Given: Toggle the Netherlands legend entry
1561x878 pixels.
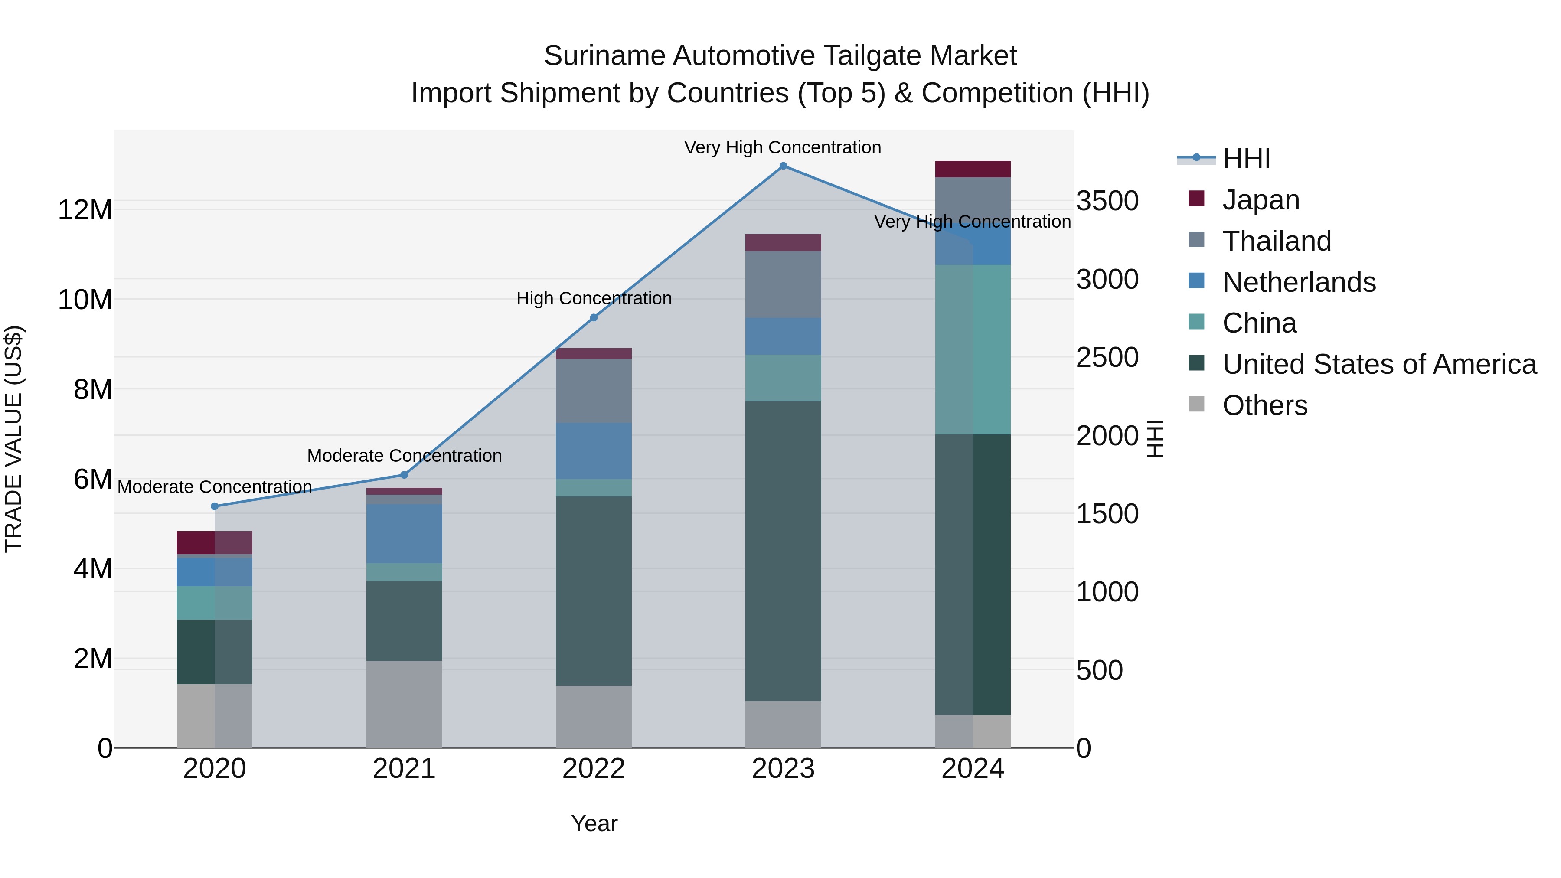Looking at the screenshot, I should click(1282, 282).
